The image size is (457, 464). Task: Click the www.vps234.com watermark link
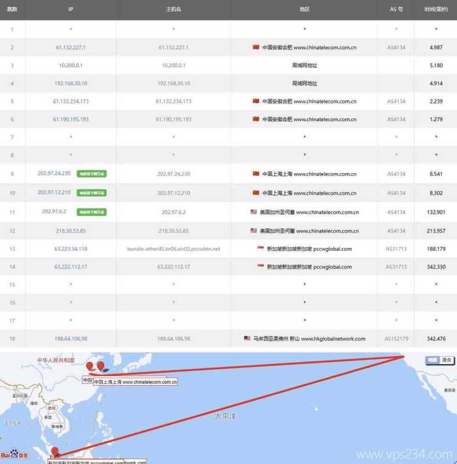[404, 454]
